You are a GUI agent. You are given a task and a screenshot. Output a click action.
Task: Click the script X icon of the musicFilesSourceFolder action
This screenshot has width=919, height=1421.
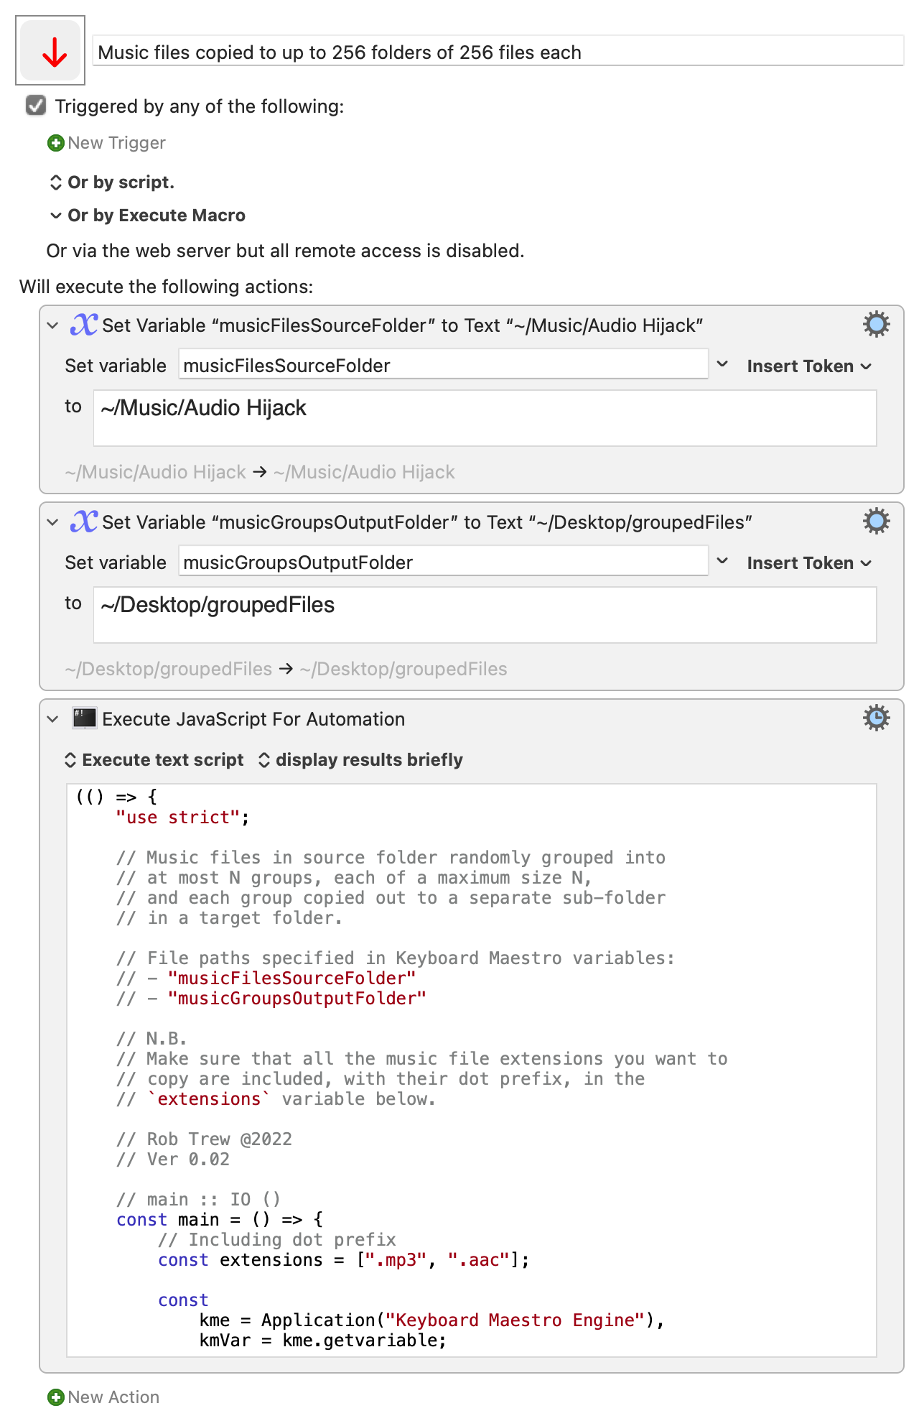[83, 325]
